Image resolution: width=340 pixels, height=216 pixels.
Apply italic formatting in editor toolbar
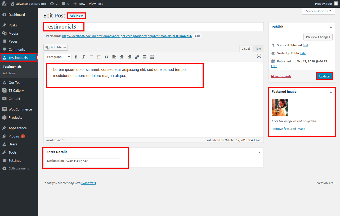(x=84, y=57)
